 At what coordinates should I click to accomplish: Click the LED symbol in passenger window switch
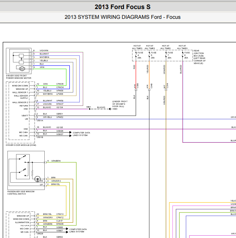[38, 179]
